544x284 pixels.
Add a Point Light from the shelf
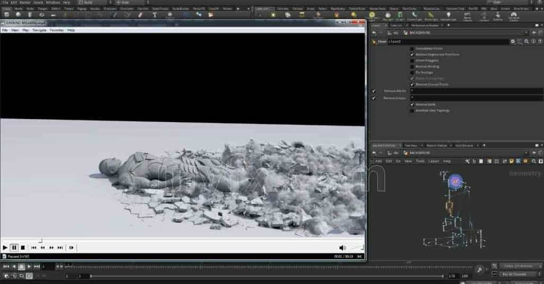click(274, 15)
